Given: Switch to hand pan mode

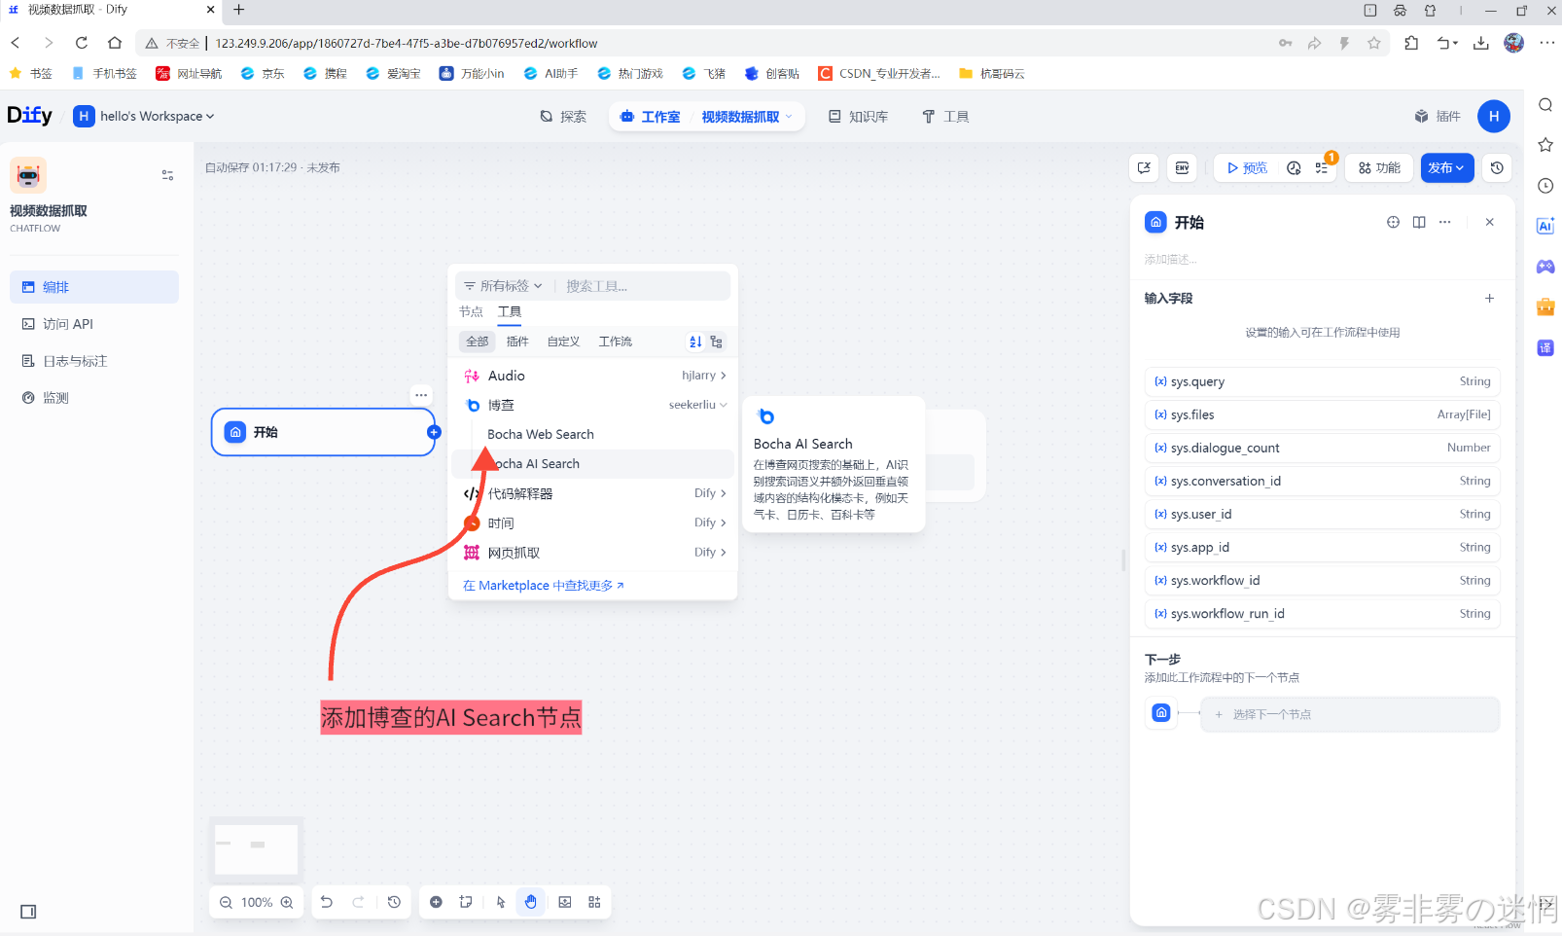Looking at the screenshot, I should 531,902.
